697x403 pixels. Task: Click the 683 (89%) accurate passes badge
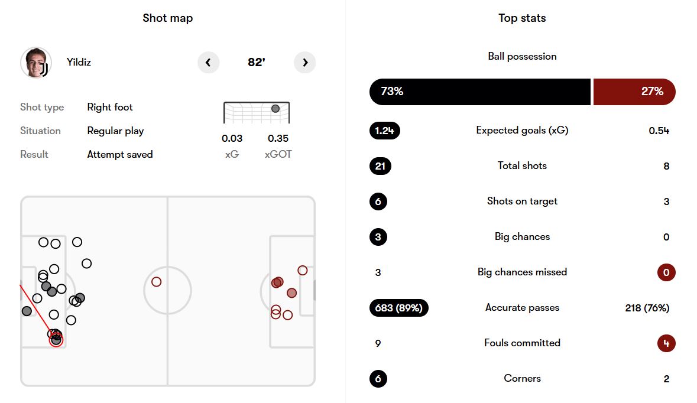click(x=398, y=308)
